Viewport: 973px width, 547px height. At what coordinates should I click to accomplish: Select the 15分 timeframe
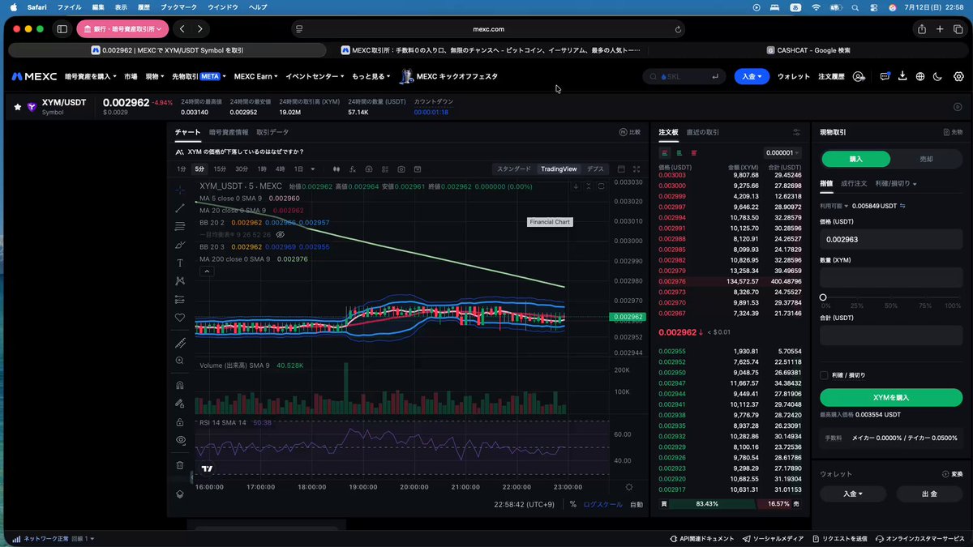220,169
